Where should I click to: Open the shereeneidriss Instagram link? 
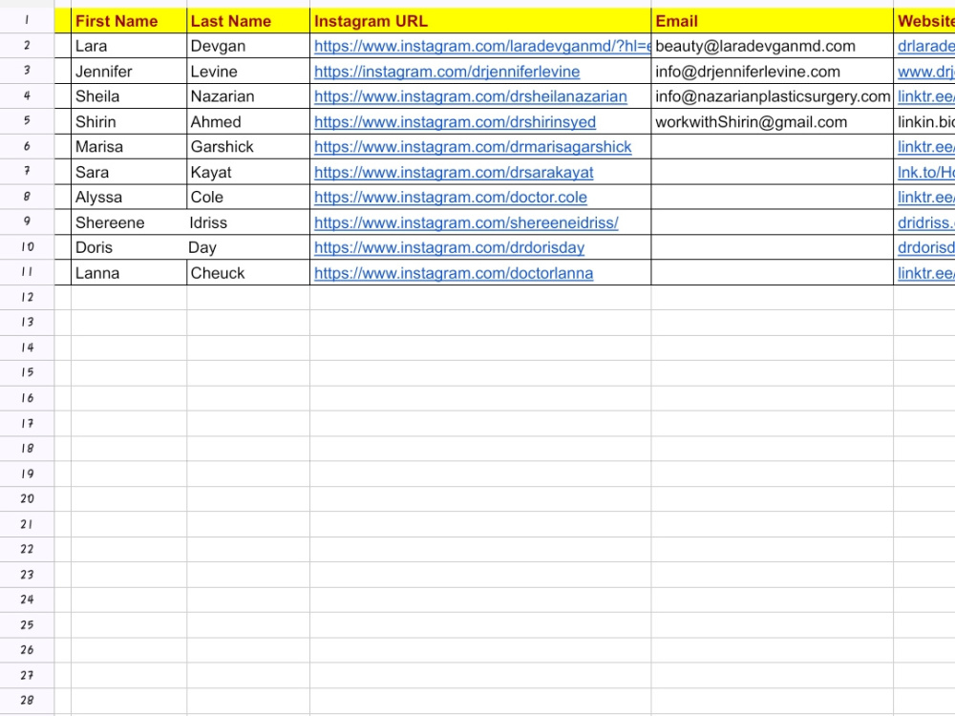(x=467, y=223)
